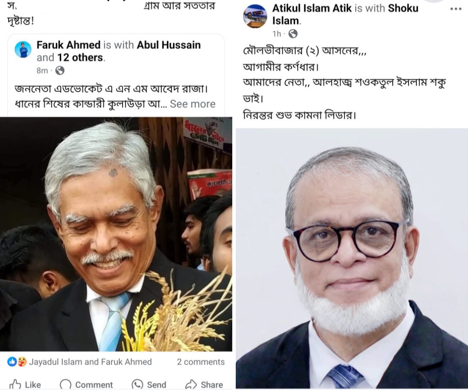The image size is (468, 390).
Task: Click the Like thumbs-up icon
Action: coord(15,384)
